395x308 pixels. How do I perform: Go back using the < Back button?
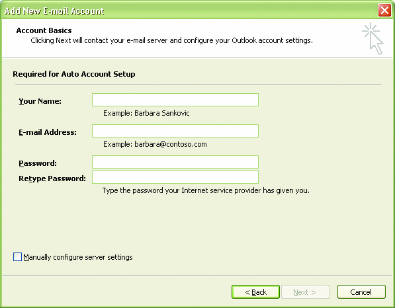(x=255, y=292)
